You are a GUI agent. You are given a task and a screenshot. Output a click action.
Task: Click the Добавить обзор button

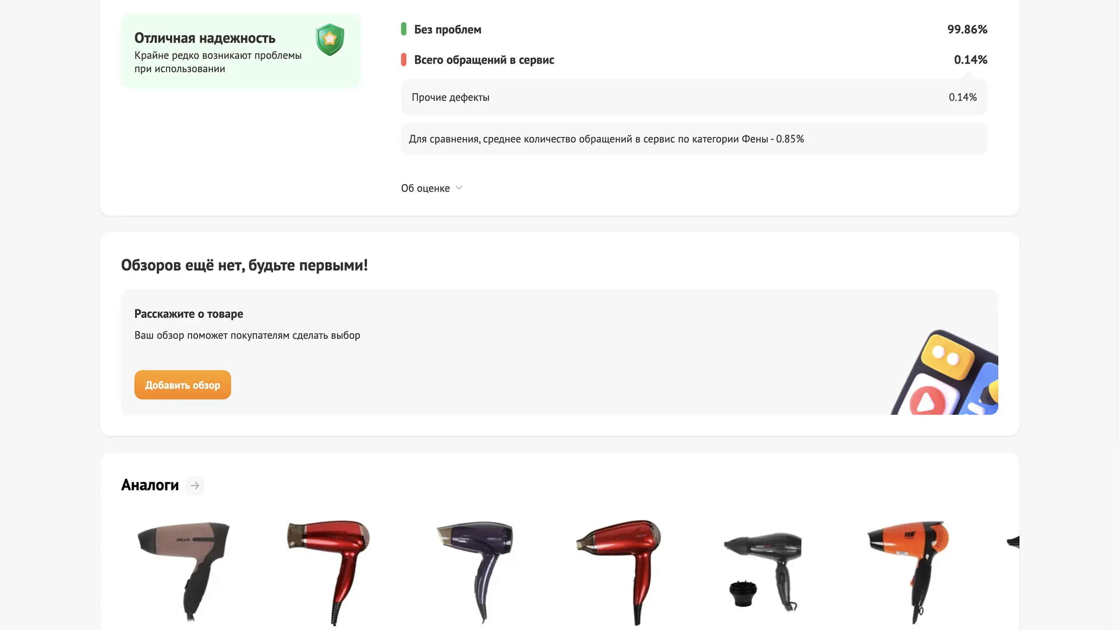tap(183, 385)
